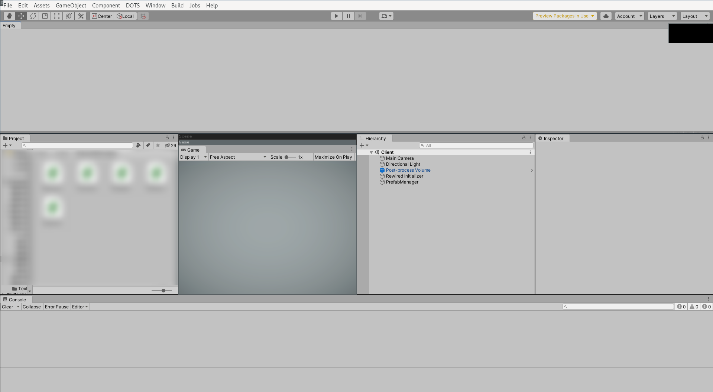Open the build configuration dropdown
The image size is (713, 392).
point(386,16)
